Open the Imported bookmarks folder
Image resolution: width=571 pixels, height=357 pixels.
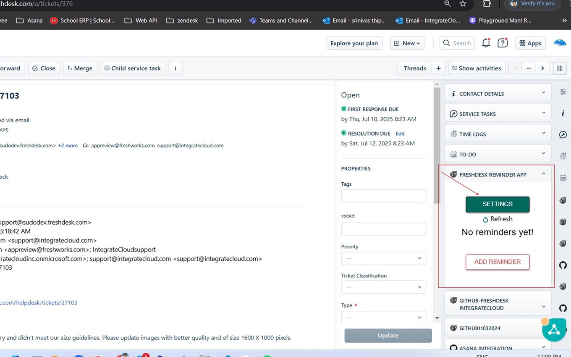223,20
